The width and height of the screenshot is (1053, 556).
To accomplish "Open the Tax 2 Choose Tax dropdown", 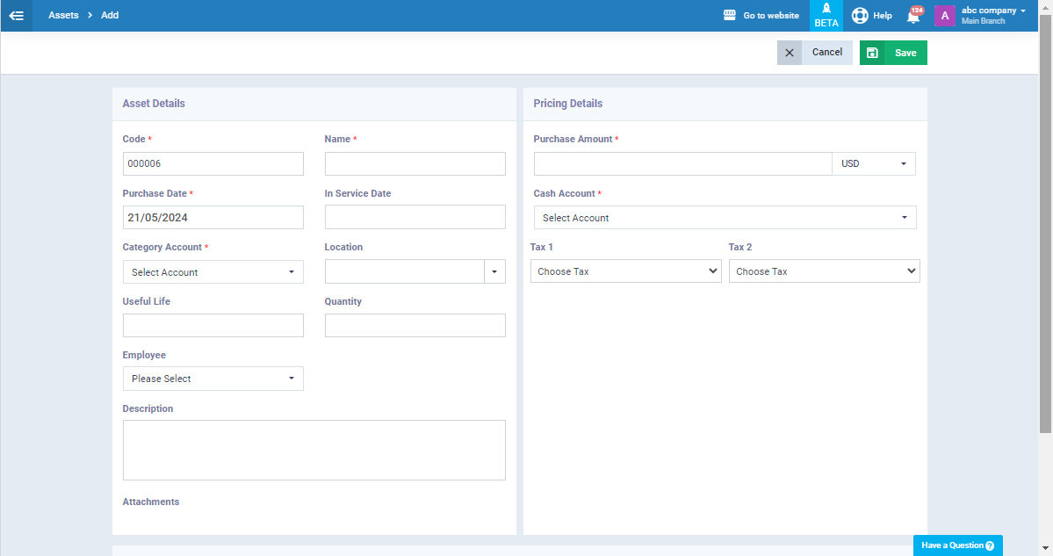I will [x=824, y=271].
